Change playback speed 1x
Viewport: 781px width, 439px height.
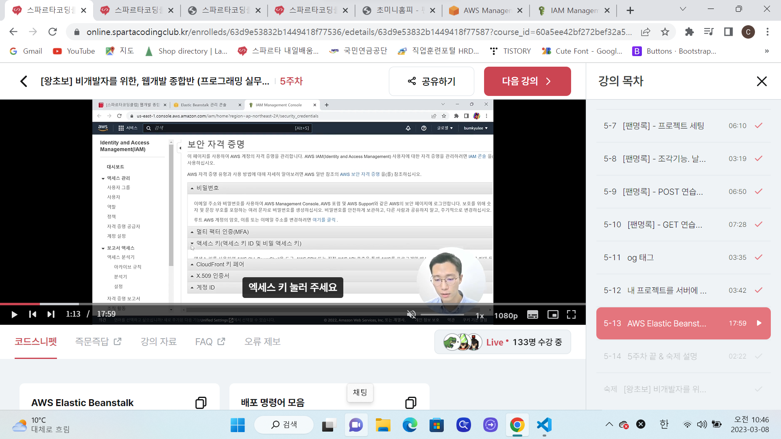pyautogui.click(x=480, y=315)
